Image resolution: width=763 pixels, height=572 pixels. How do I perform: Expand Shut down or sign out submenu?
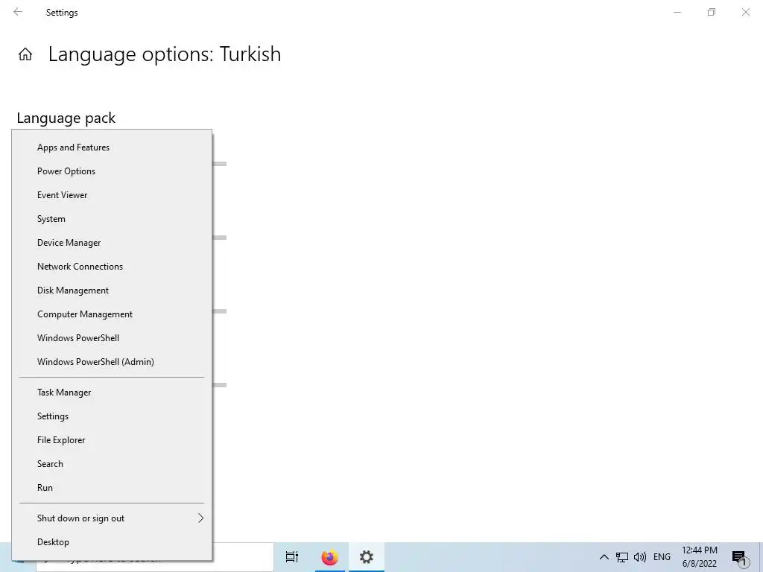click(x=112, y=518)
